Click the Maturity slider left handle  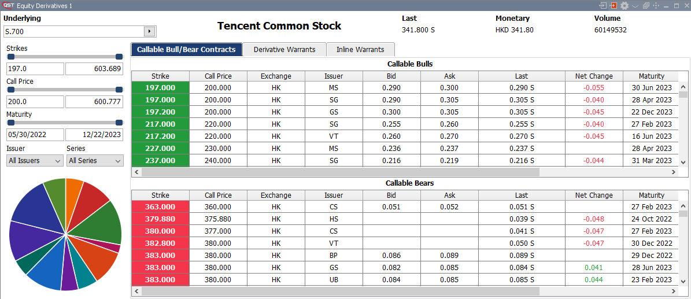tap(11, 123)
